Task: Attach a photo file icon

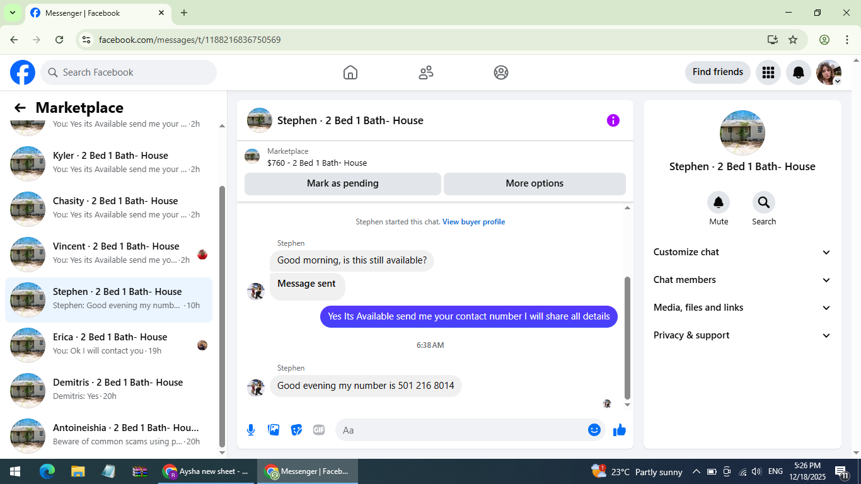Action: click(x=274, y=430)
